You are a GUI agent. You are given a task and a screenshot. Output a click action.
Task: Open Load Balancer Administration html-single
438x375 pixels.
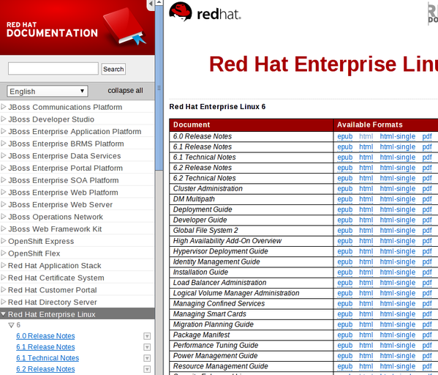[x=398, y=283]
